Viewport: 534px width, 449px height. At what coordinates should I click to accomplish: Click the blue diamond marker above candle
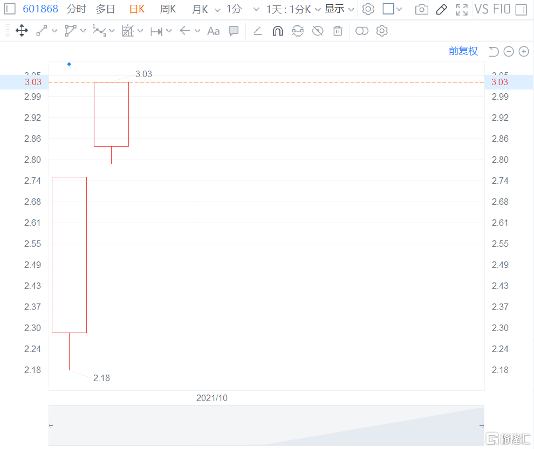[x=69, y=64]
